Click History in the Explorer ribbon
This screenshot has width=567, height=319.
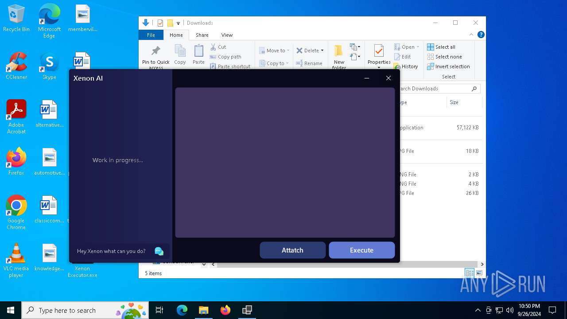coord(406,66)
